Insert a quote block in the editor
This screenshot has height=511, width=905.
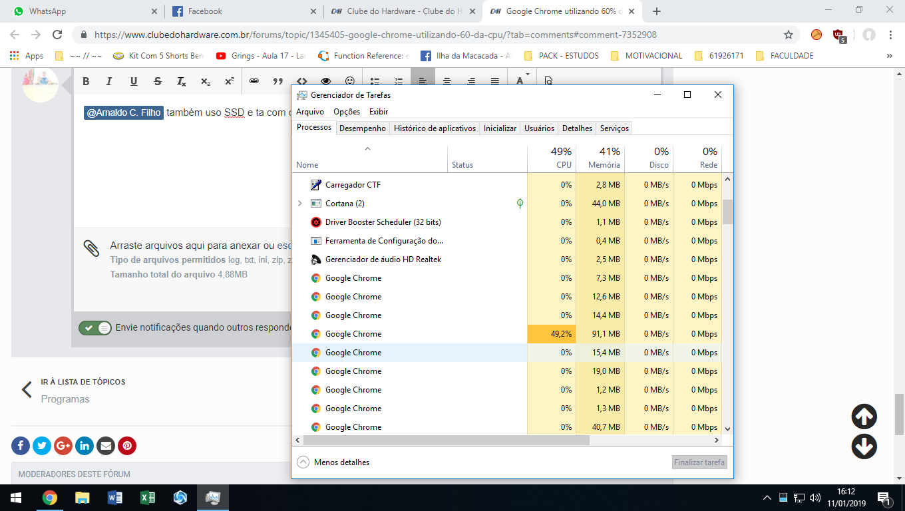point(277,81)
